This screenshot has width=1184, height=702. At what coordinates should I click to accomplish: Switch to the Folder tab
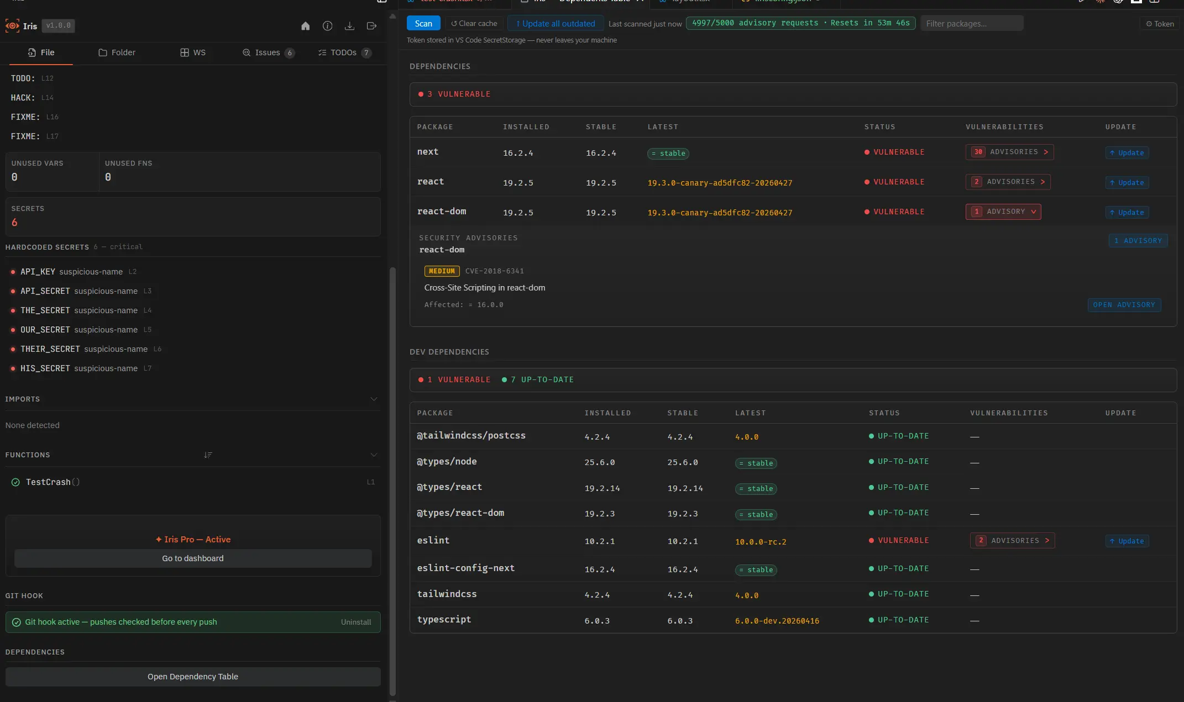[x=117, y=52]
